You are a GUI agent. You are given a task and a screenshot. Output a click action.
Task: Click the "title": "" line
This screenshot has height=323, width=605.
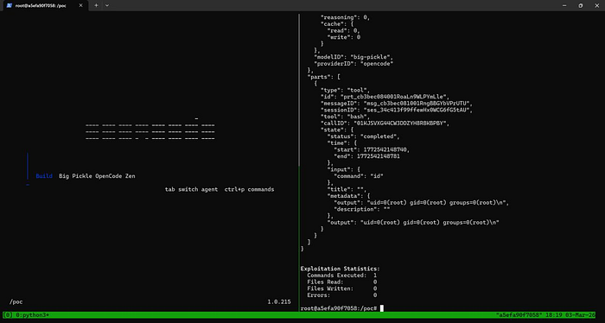tap(347, 189)
